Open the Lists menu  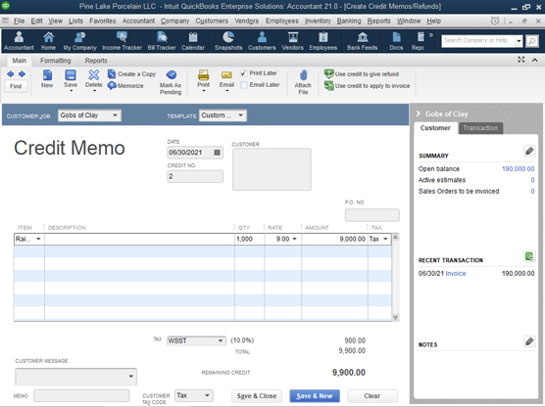[75, 21]
